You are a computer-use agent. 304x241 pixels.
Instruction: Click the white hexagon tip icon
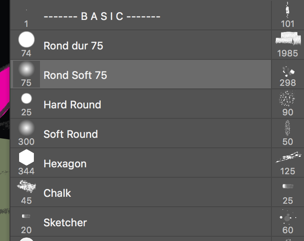(26, 157)
